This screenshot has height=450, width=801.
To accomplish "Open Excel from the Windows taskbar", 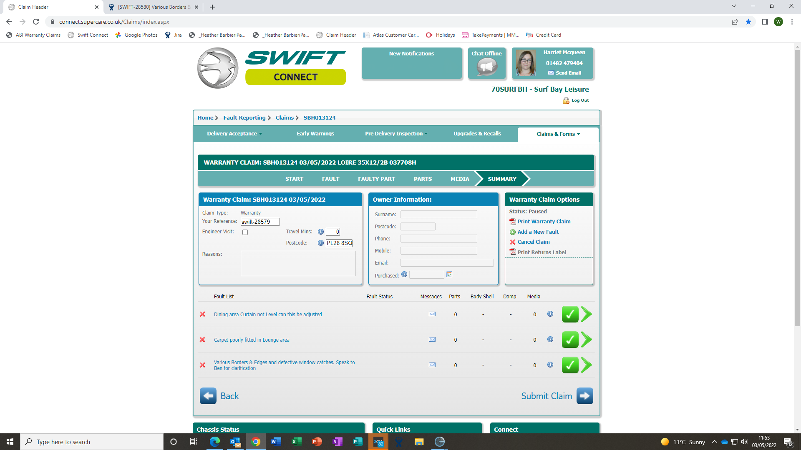I will point(297,442).
